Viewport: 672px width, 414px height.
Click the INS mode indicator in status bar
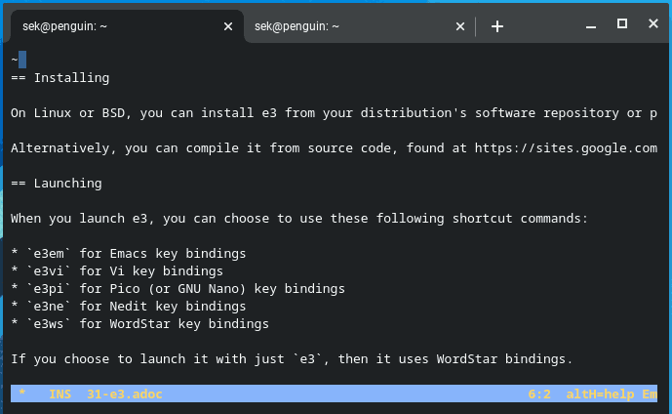(60, 394)
